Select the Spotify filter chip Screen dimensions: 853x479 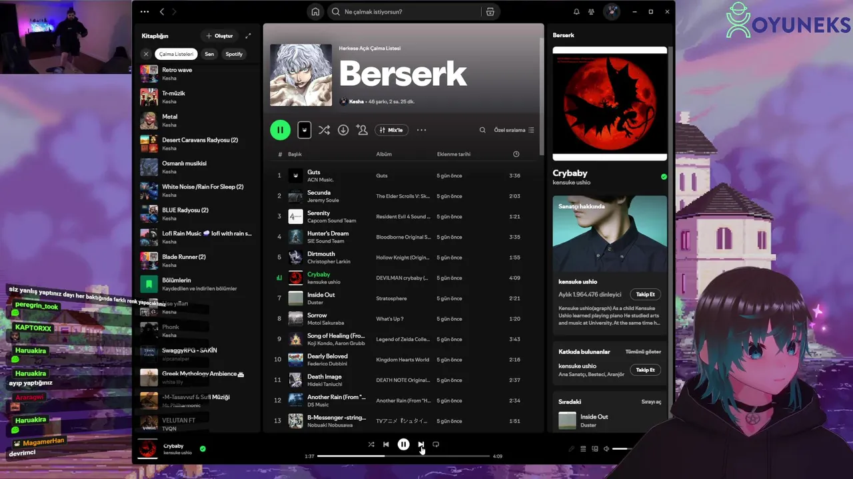click(234, 54)
